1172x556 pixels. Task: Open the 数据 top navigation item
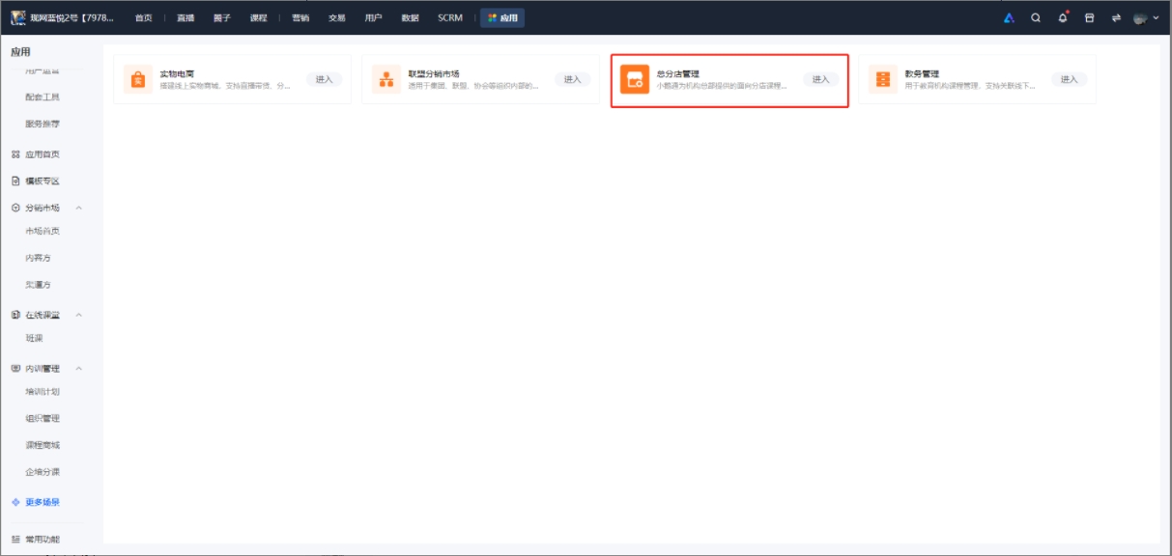[x=410, y=17]
